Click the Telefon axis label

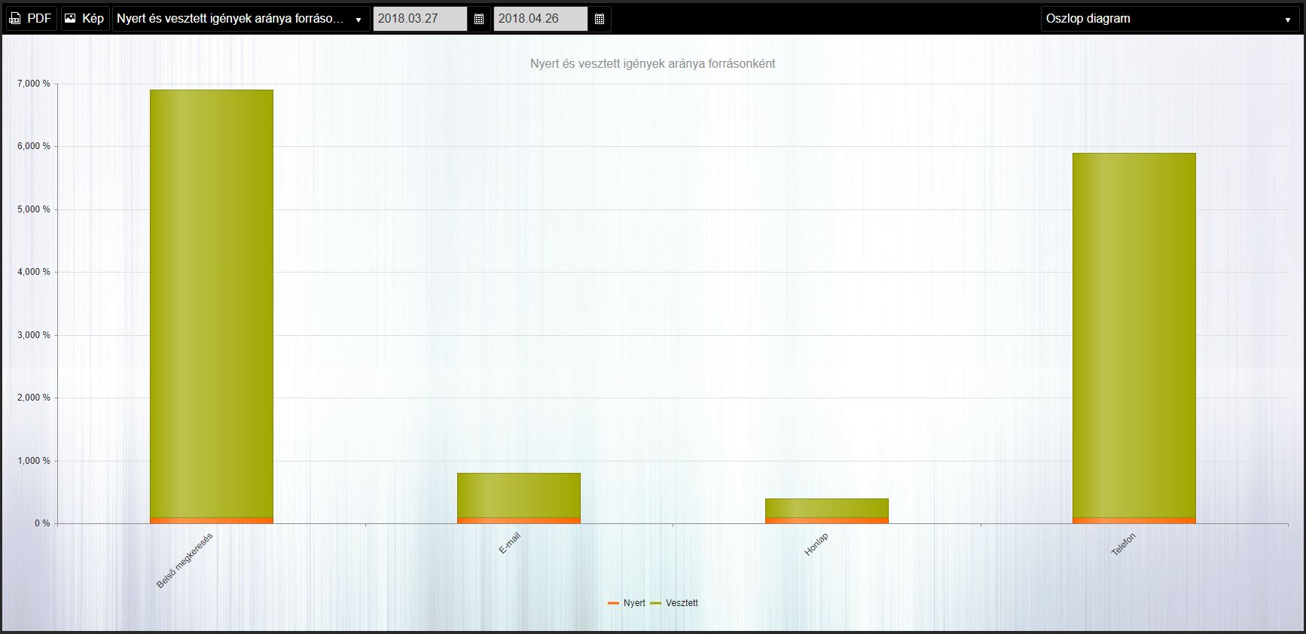[1123, 544]
